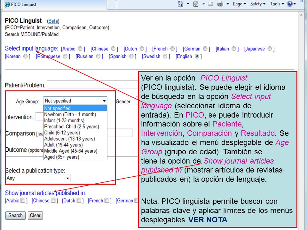Click the RSS feeds icon
Screen dimensions: 307x230
coord(196,4)
